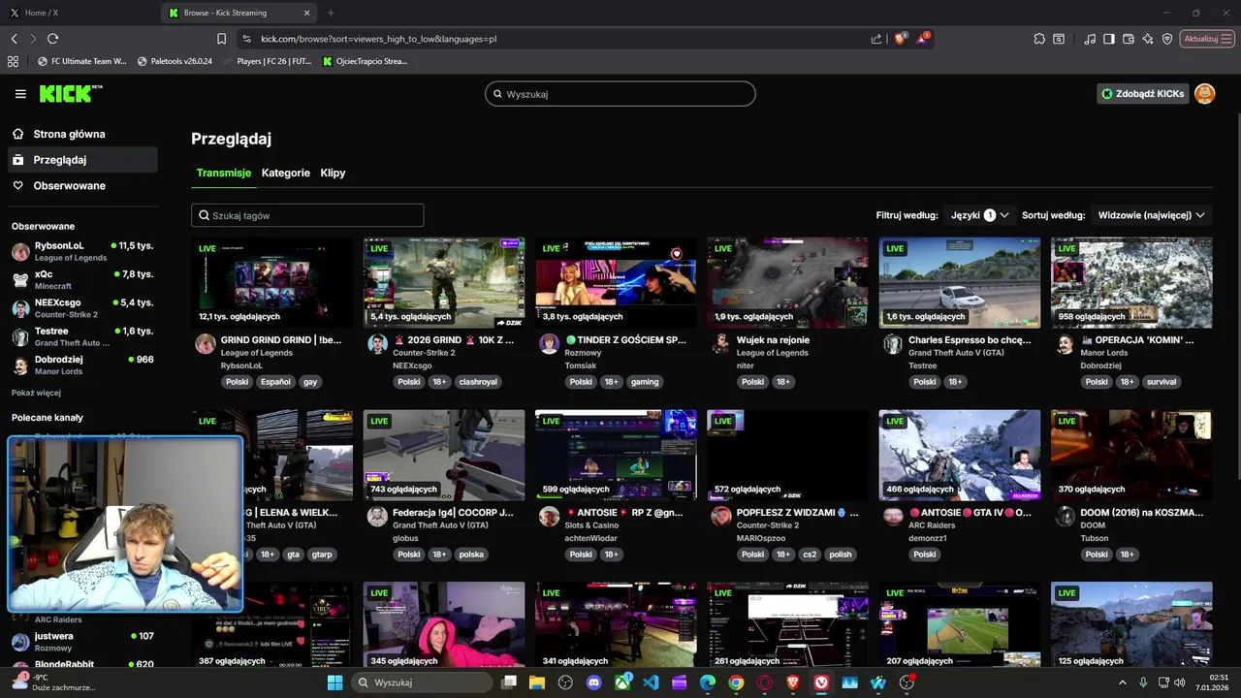The width and height of the screenshot is (1241, 698).
Task: Open File Explorer from the taskbar
Action: click(x=537, y=682)
